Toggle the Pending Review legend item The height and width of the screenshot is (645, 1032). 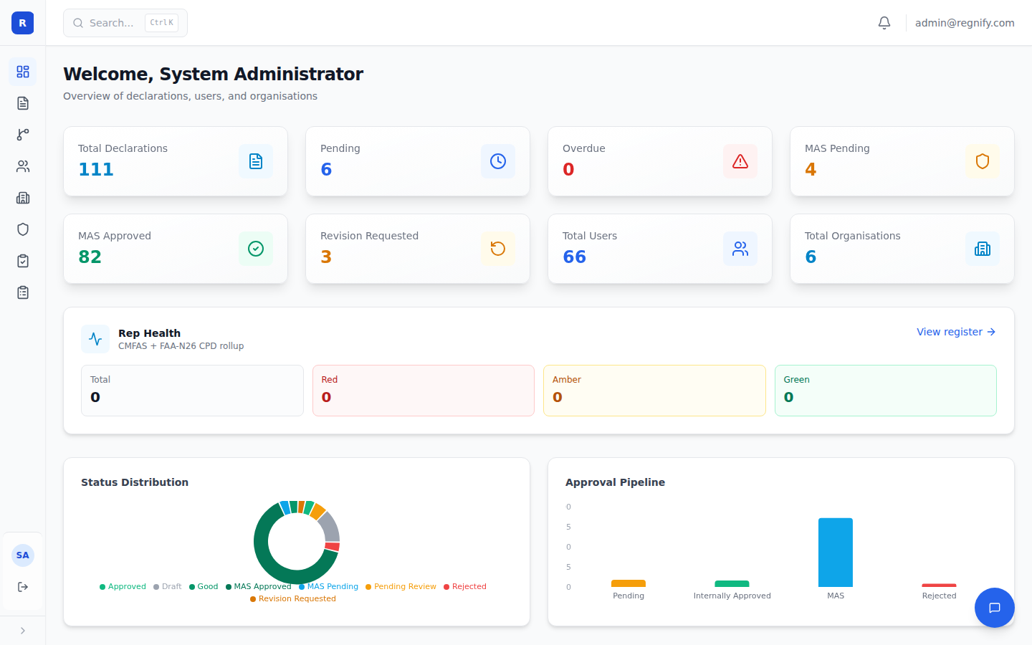pyautogui.click(x=401, y=586)
